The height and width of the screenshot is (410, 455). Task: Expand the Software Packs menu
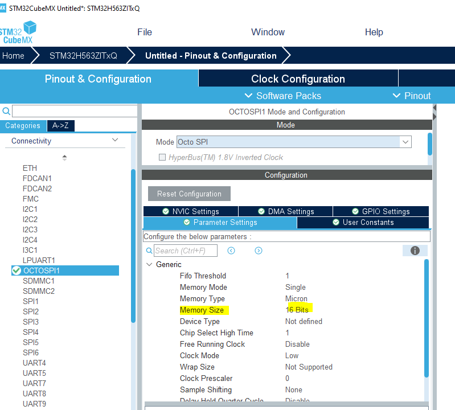point(283,96)
